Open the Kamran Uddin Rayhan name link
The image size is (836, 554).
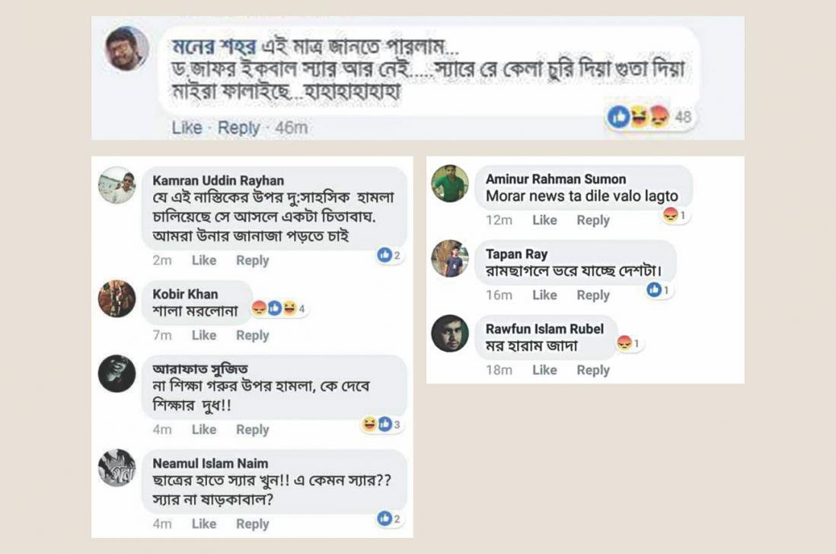[x=218, y=180]
